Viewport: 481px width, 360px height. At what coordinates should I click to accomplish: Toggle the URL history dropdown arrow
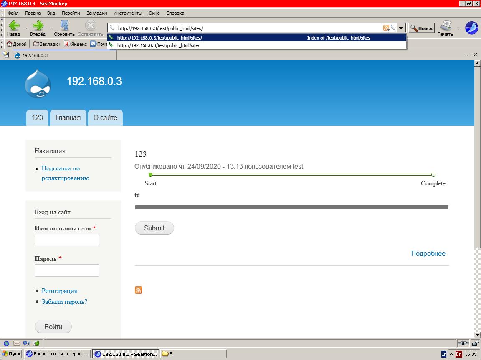[x=401, y=28]
